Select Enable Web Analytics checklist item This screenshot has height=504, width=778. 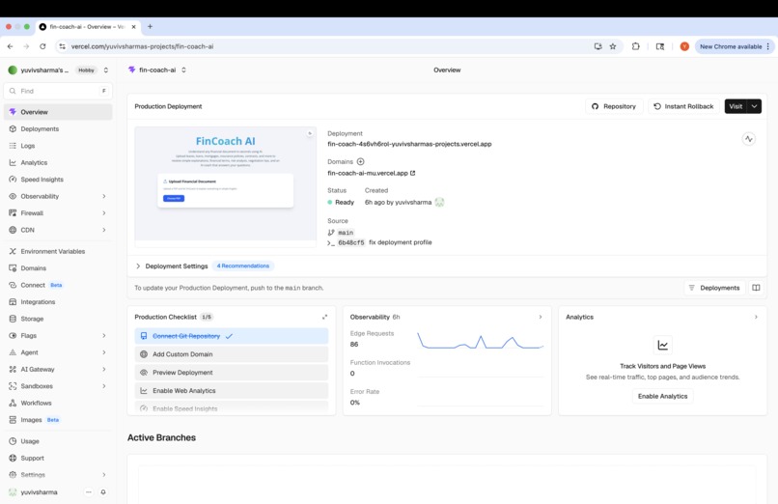(x=232, y=391)
